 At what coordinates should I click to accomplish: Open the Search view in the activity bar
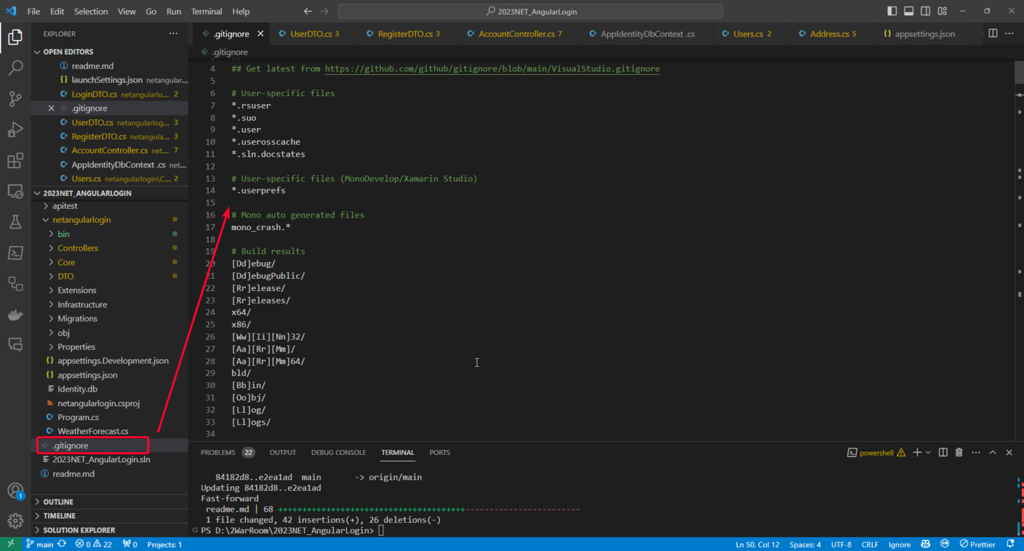tap(15, 67)
